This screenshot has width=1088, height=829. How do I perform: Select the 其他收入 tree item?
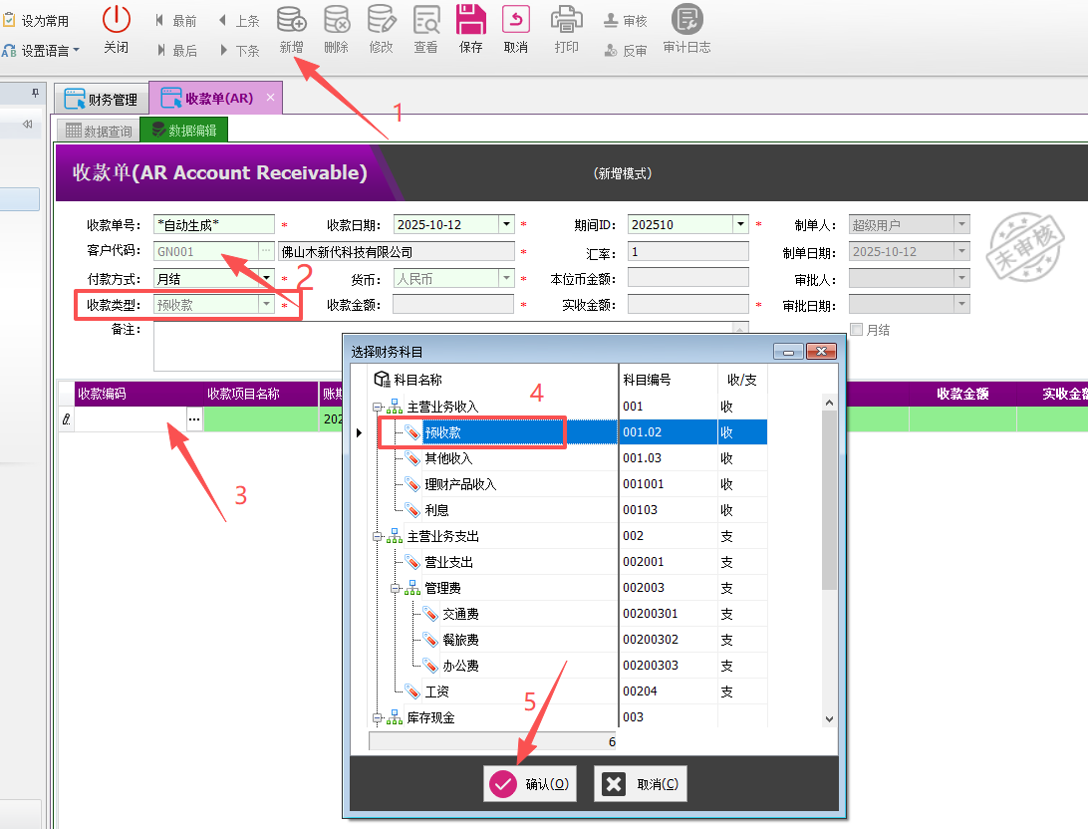(448, 458)
